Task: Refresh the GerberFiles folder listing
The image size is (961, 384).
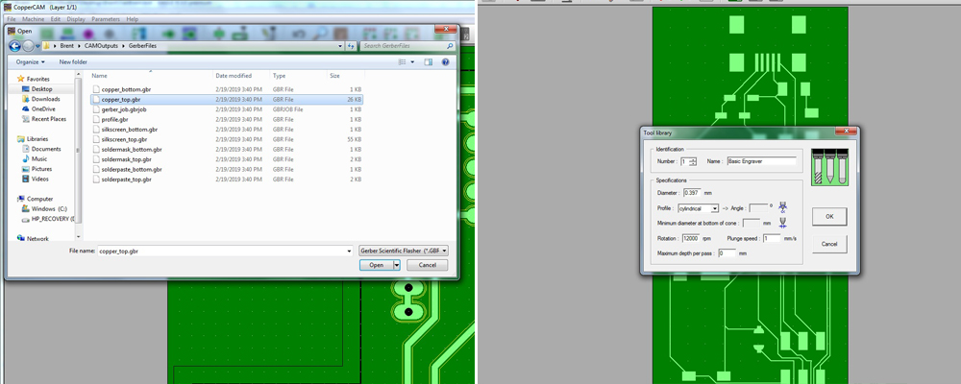Action: click(x=351, y=46)
